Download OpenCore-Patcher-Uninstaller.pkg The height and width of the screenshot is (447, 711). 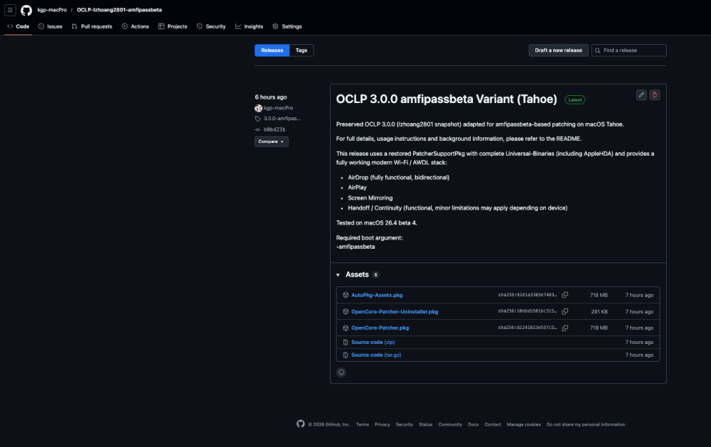click(395, 312)
